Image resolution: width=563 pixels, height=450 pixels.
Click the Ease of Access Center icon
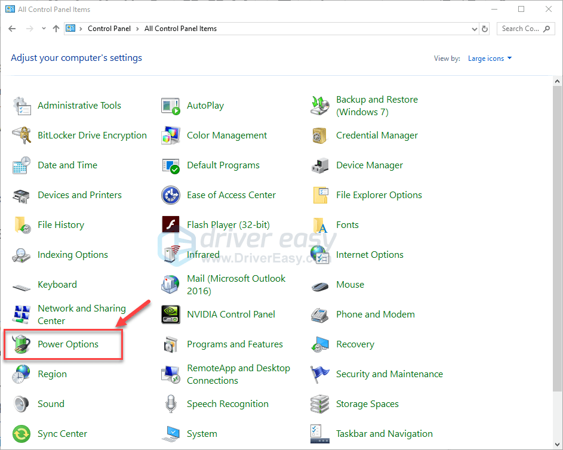coord(171,195)
